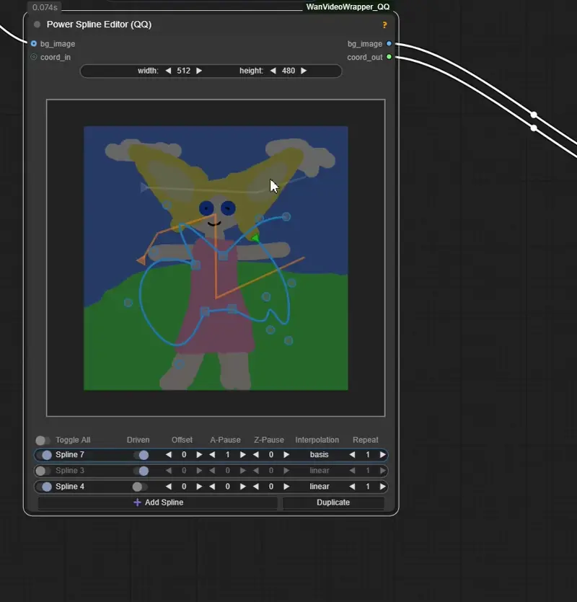Open the node help question mark icon
This screenshot has height=602, width=577.
click(x=384, y=25)
